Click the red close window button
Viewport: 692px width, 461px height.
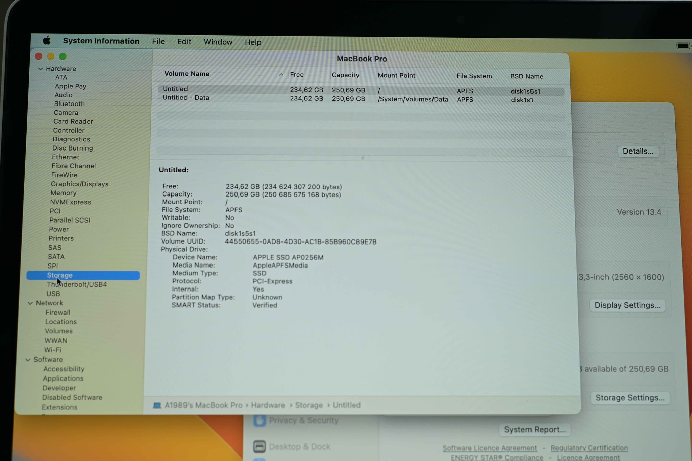tap(39, 56)
